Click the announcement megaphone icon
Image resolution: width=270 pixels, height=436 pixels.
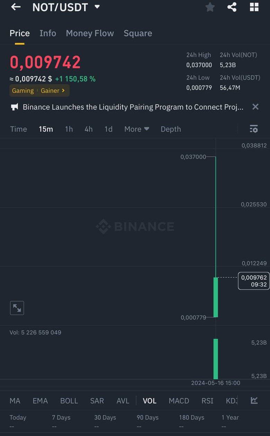coord(15,107)
